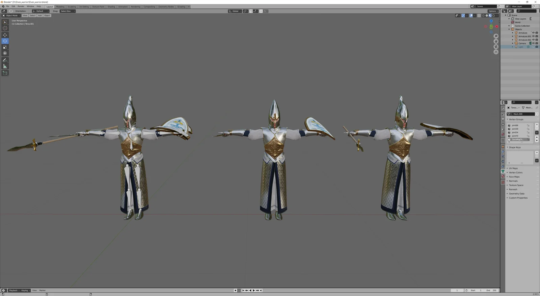Disable Armature in renders camera icon

[537, 33]
